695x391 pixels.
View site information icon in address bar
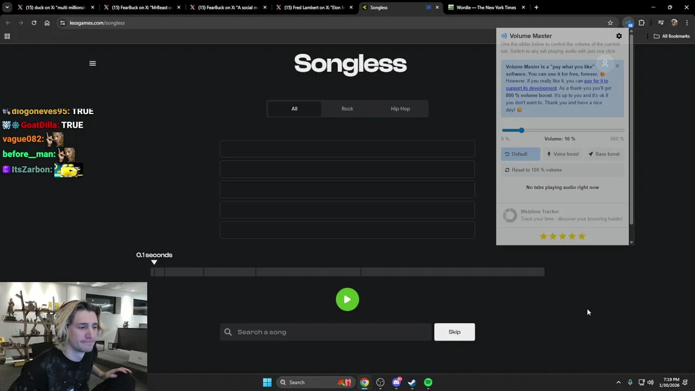(62, 23)
